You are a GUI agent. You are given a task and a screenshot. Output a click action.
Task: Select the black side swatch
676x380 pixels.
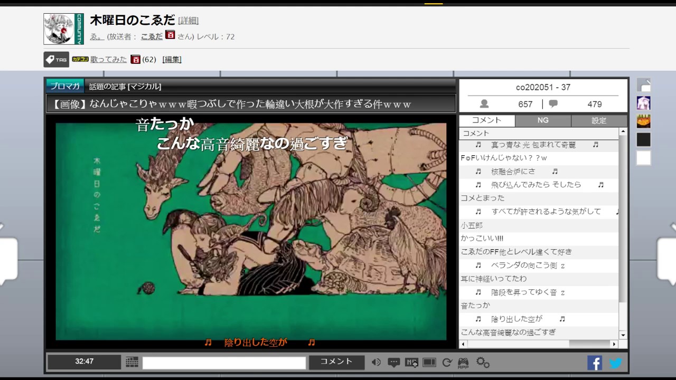[x=643, y=140]
